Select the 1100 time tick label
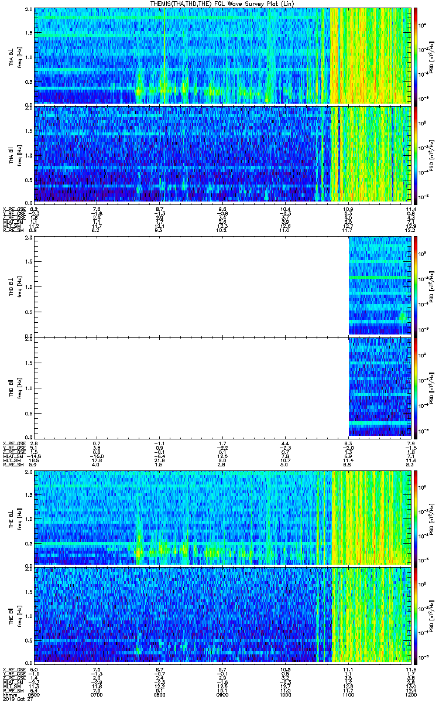Viewport: 439px width, 703px height. pyautogui.click(x=348, y=695)
